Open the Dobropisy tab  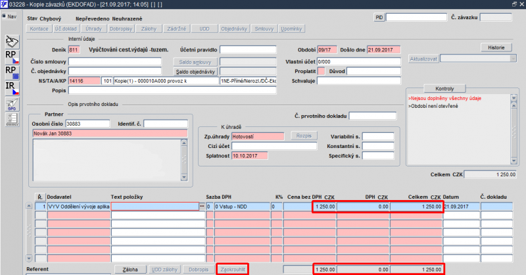(x=121, y=29)
